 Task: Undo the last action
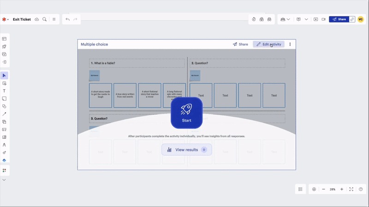point(67,19)
